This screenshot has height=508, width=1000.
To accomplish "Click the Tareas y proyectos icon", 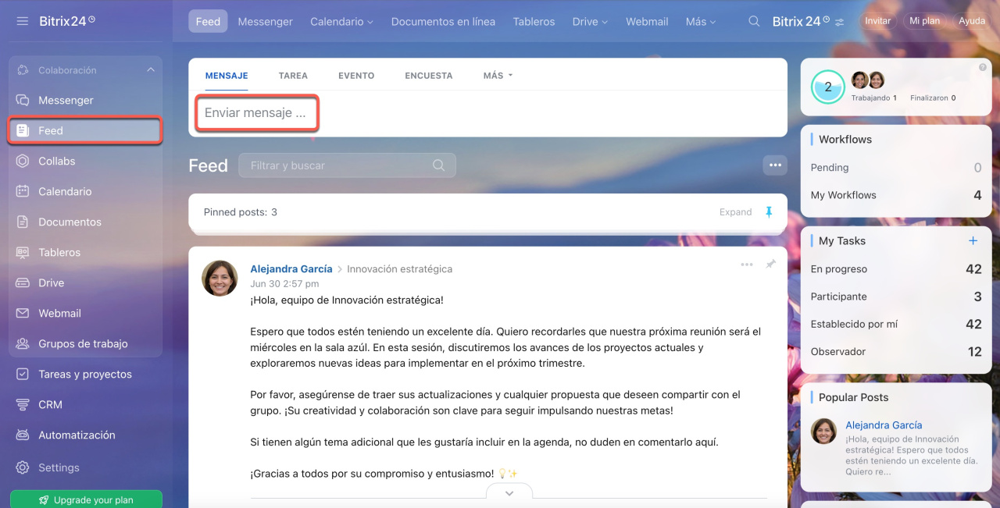I will (23, 374).
